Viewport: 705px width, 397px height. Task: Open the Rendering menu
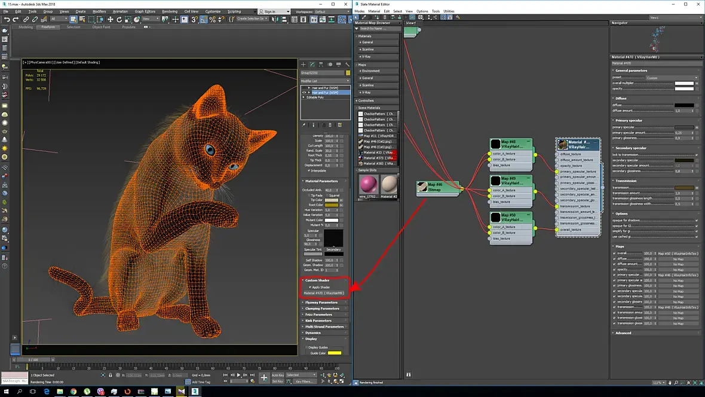click(x=170, y=11)
